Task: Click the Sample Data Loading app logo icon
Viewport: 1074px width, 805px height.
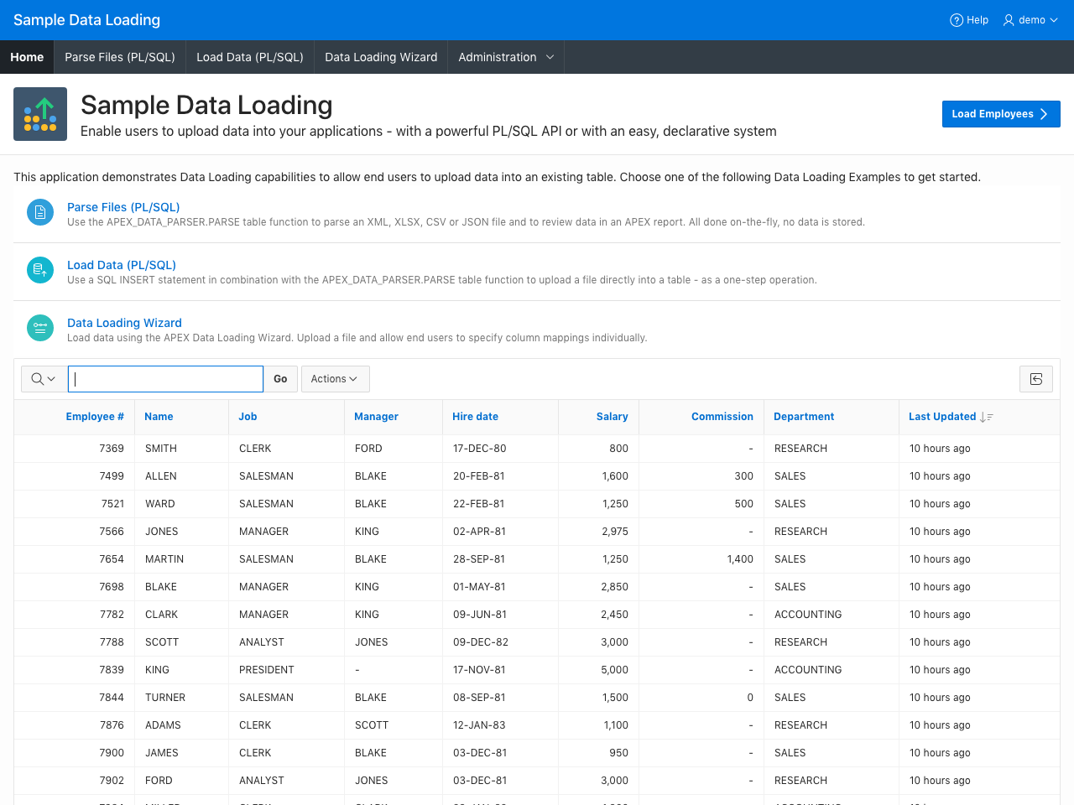Action: (40, 114)
